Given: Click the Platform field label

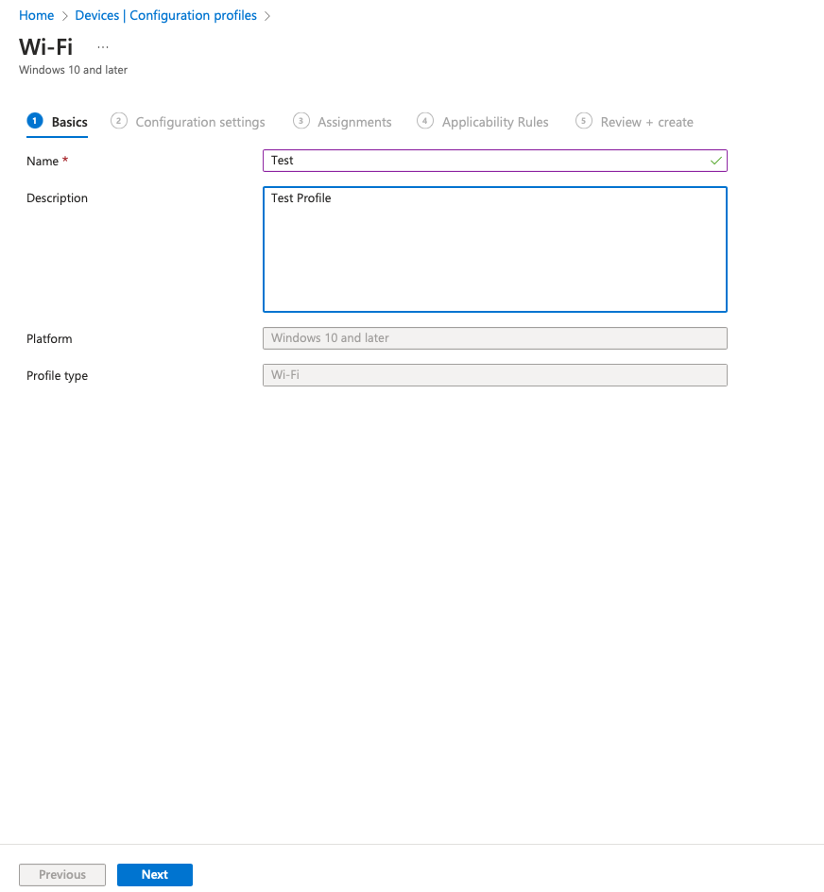Looking at the screenshot, I should pos(49,339).
